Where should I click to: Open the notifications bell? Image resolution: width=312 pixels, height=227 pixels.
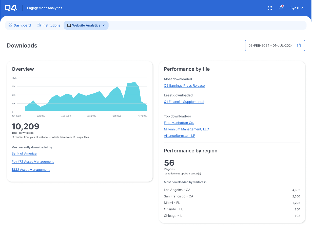click(281, 8)
